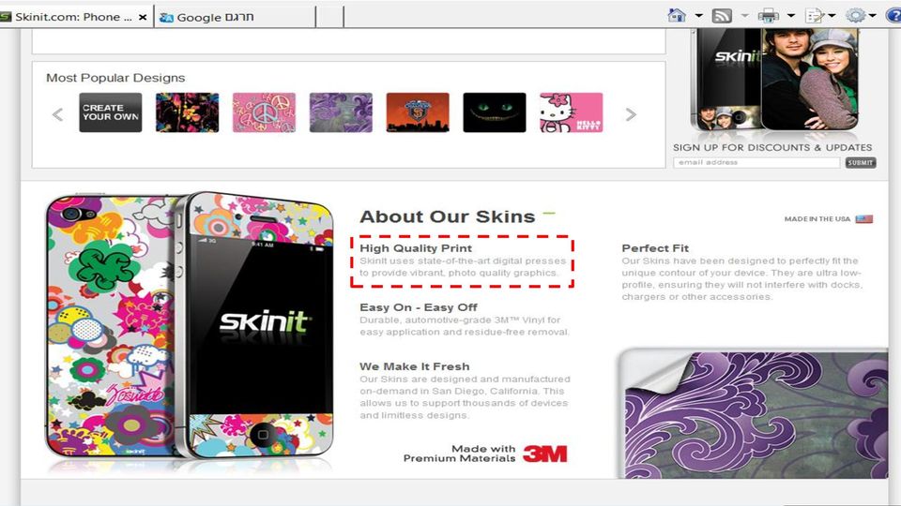Click the Skinit couple phone promo image
Screen dimensions: 901x506
[774, 79]
